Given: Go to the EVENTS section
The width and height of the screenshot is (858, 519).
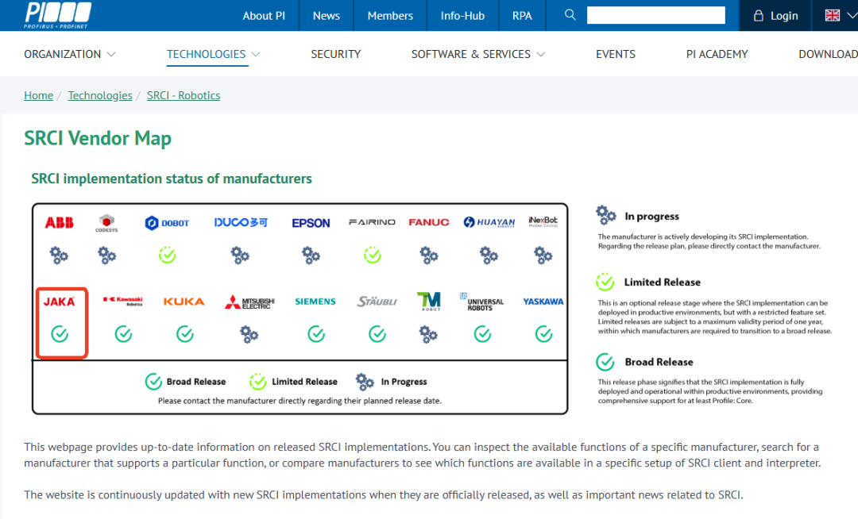Looking at the screenshot, I should [x=616, y=54].
